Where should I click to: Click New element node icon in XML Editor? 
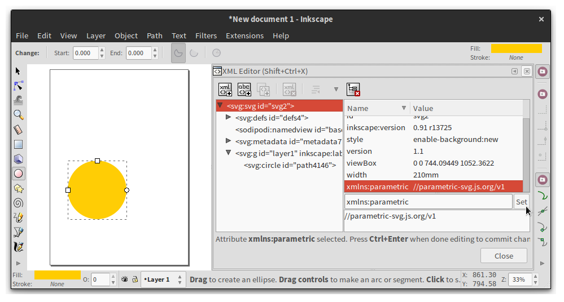tap(225, 90)
